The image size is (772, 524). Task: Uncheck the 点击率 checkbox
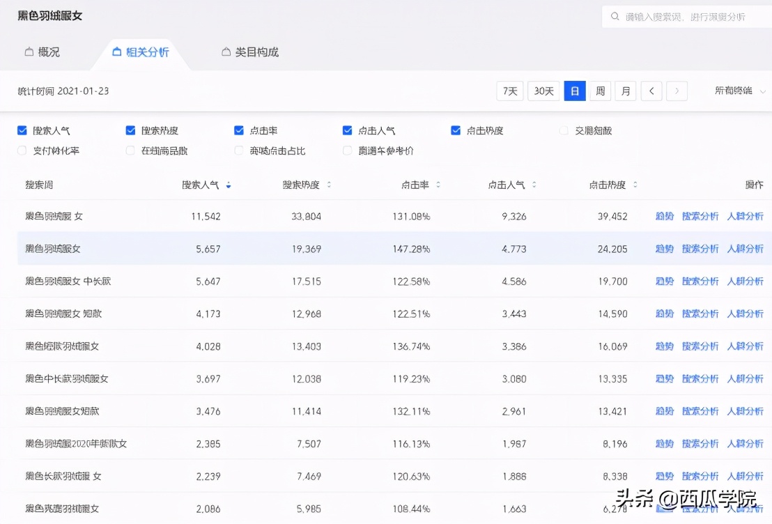[x=239, y=130]
